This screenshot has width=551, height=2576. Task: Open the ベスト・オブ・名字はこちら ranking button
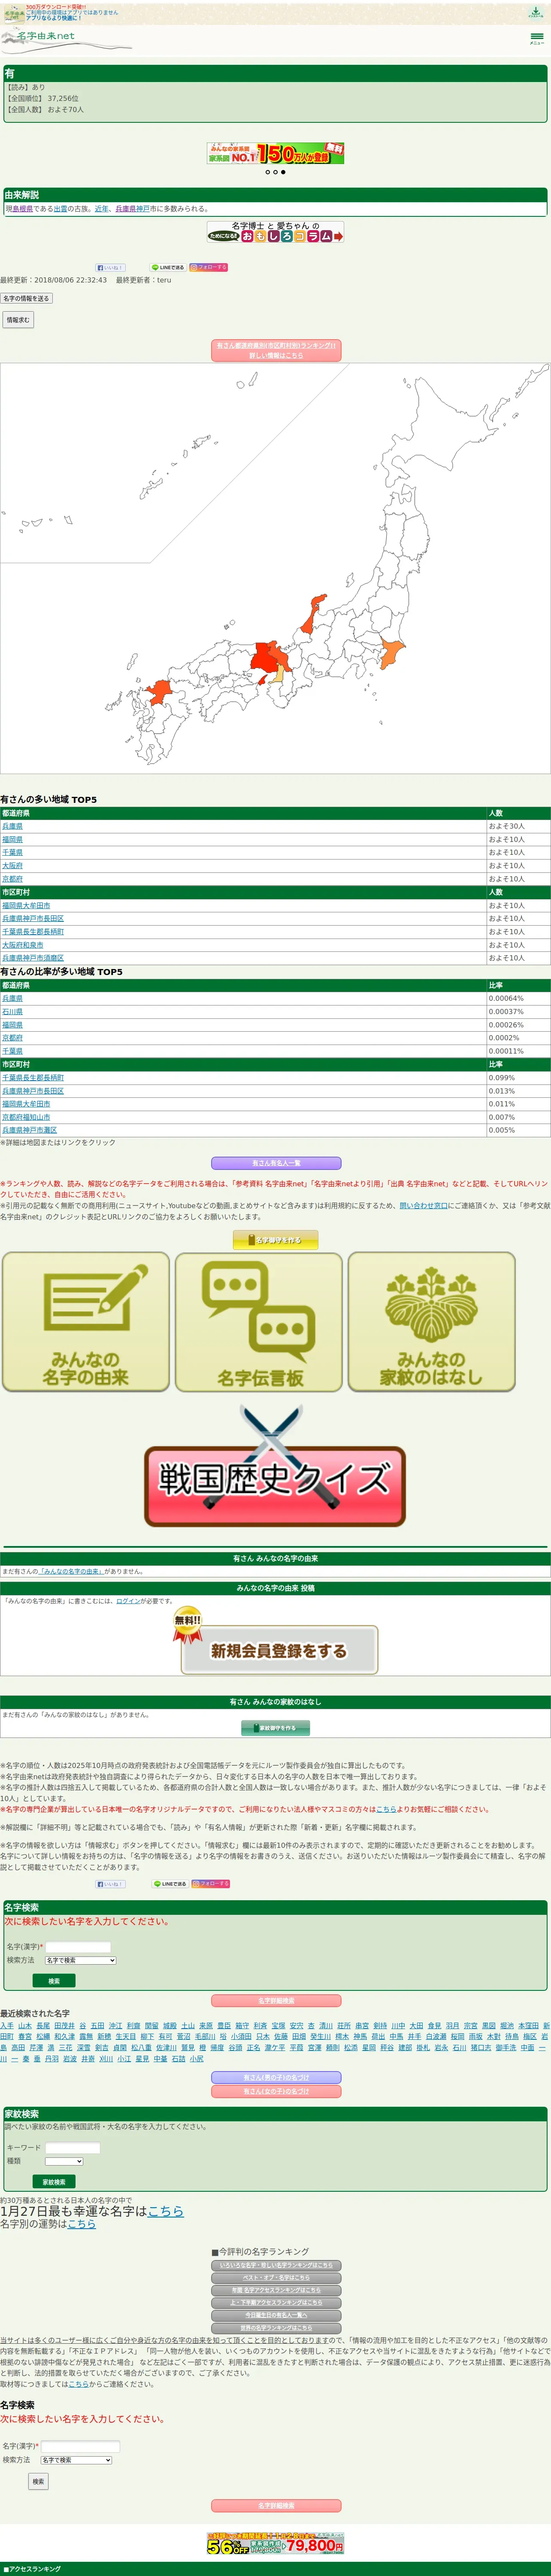[x=276, y=2277]
